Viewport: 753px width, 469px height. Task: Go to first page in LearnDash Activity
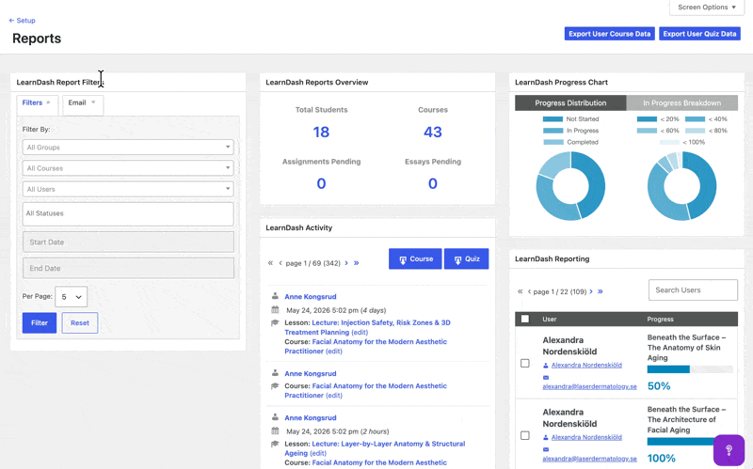point(270,263)
